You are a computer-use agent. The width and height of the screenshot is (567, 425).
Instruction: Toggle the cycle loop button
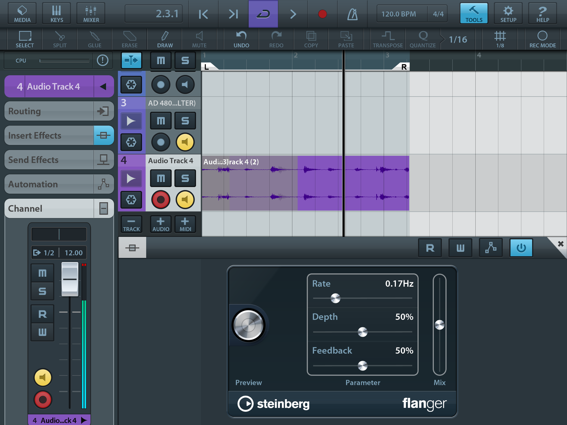pos(263,14)
